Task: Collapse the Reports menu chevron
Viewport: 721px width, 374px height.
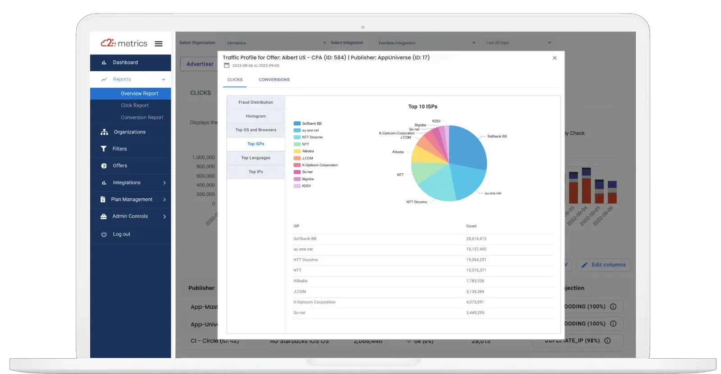Action: [164, 79]
